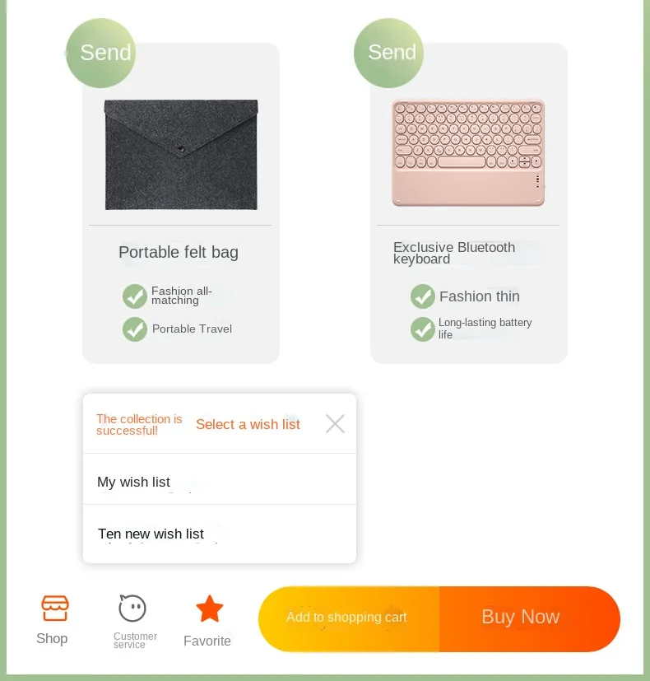
Task: Click the Send badge above felt bag
Action: [x=100, y=54]
